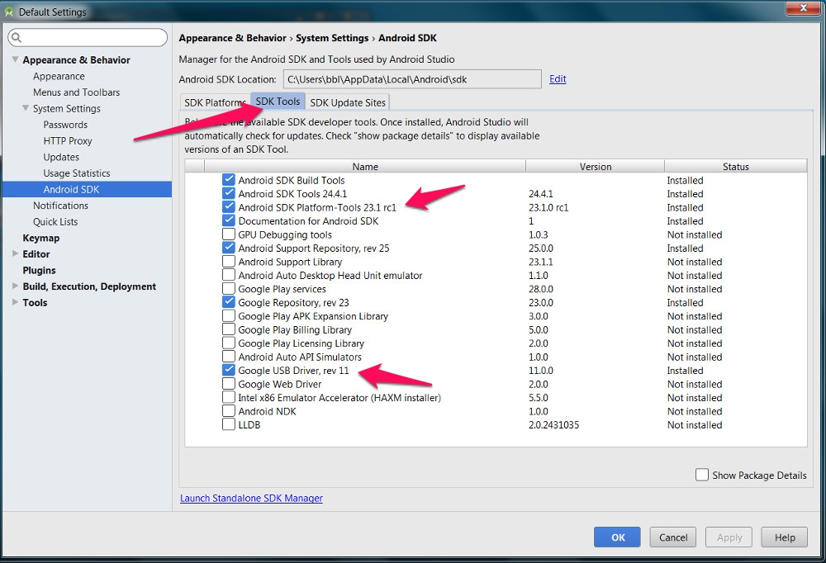Click the Help button
This screenshot has height=563, width=826.
[785, 537]
